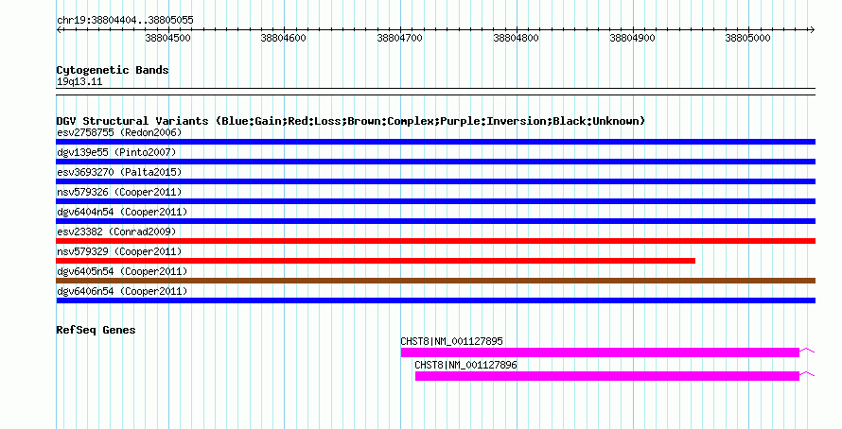
Task: Open the nsv579326 (Cooper2011) blue bar
Action: [x=435, y=201]
